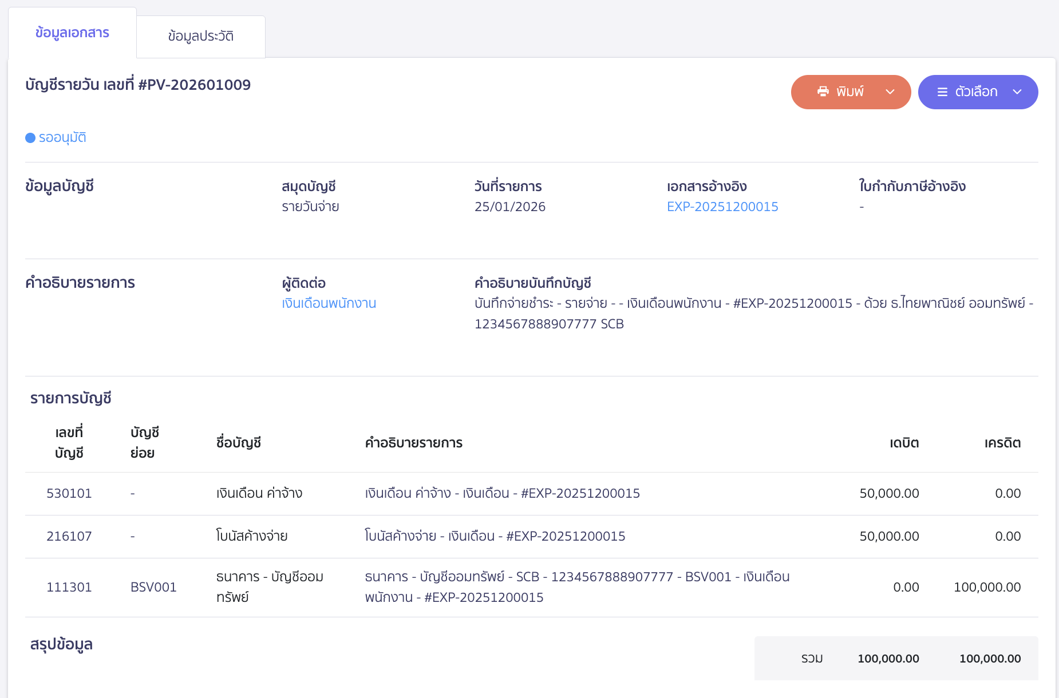Expand the ตัวเลือก dropdown chevron

(1017, 92)
